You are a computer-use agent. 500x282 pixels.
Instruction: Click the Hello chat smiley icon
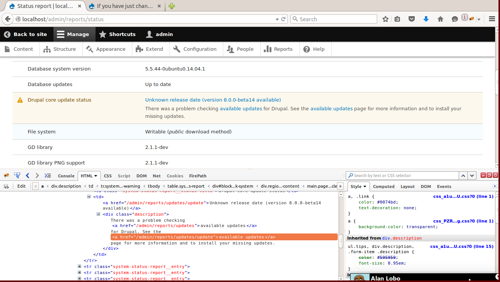point(455,19)
